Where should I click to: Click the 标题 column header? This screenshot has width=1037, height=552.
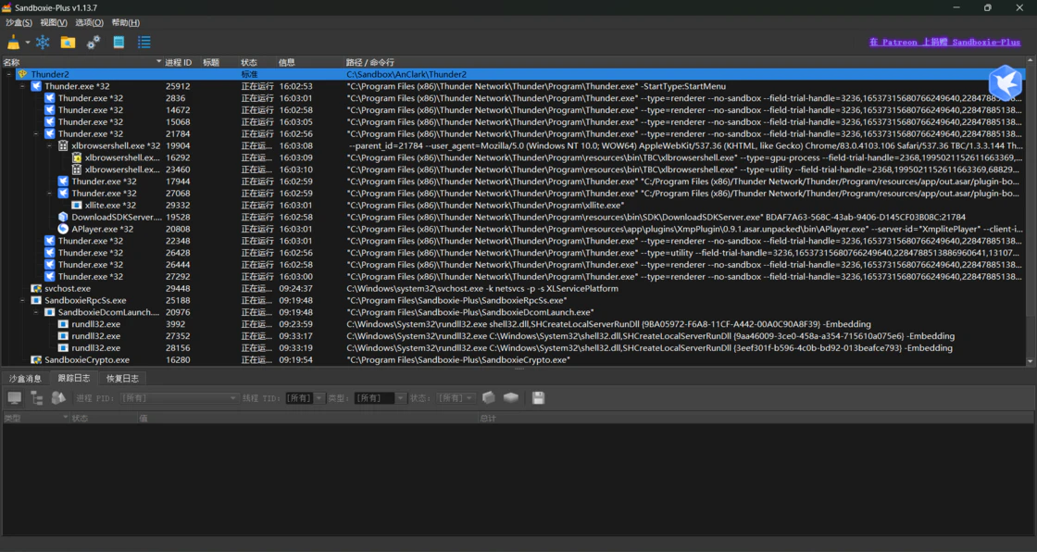click(x=219, y=62)
